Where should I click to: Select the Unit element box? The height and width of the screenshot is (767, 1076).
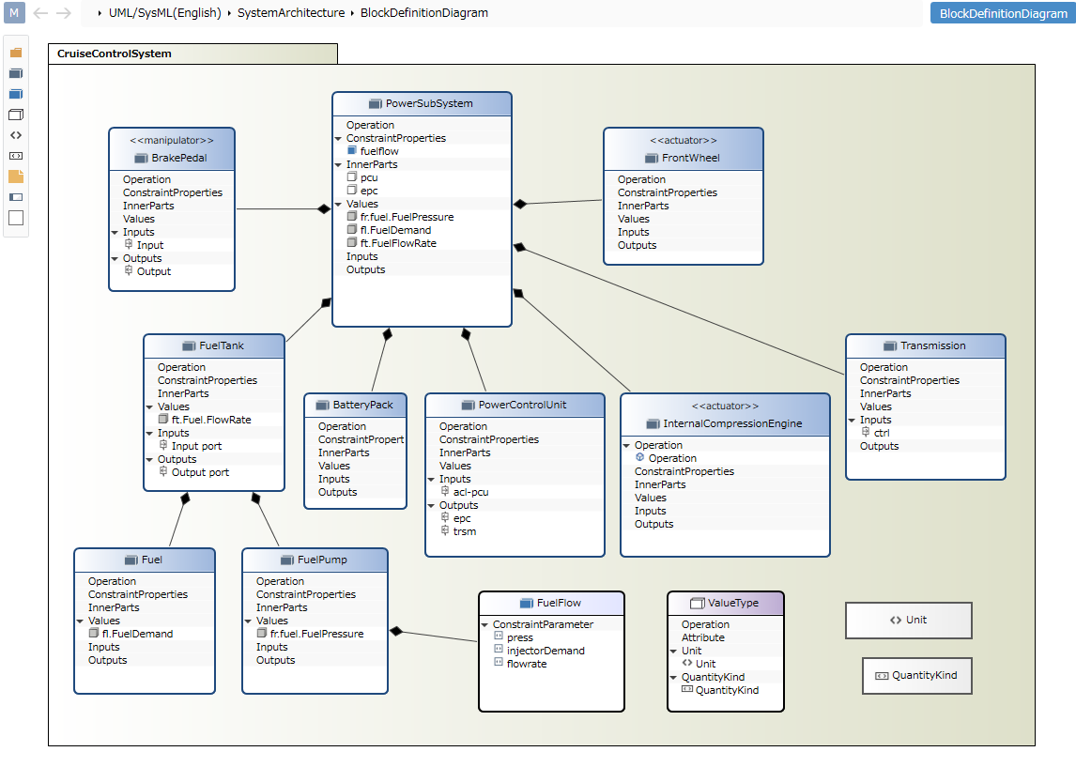(909, 621)
